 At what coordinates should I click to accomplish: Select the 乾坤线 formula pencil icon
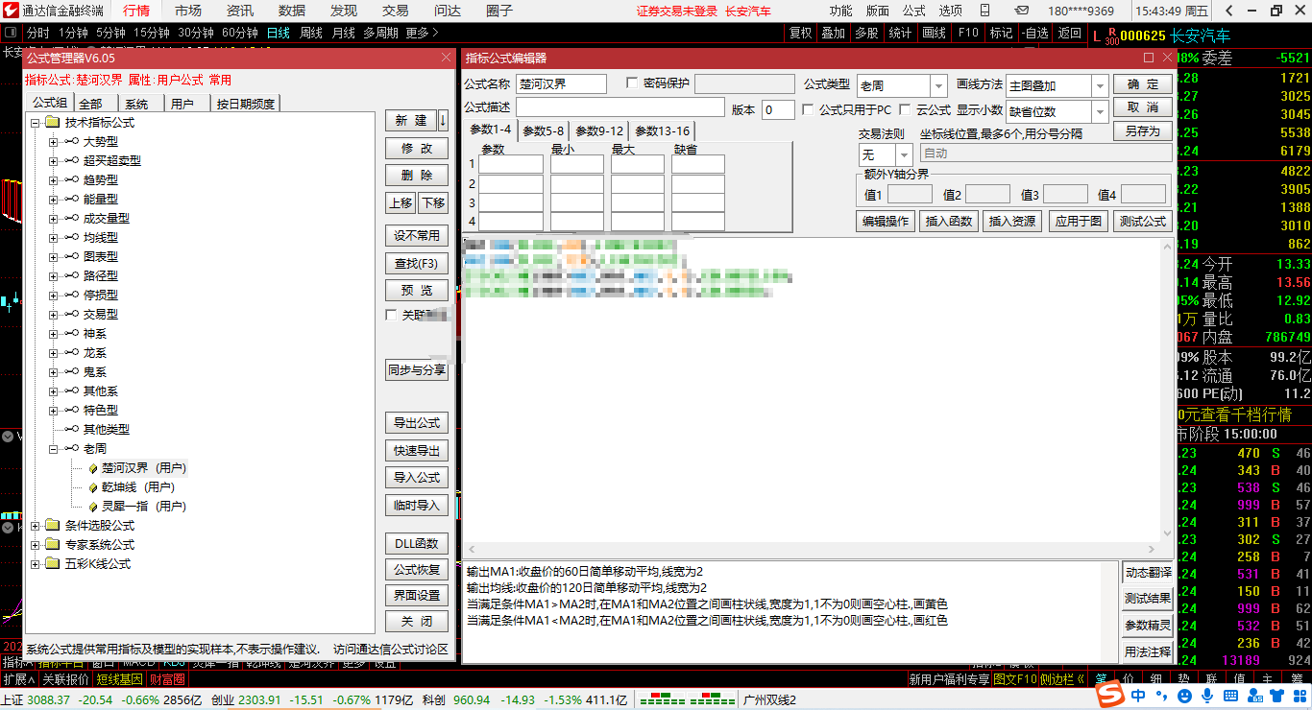click(x=92, y=487)
